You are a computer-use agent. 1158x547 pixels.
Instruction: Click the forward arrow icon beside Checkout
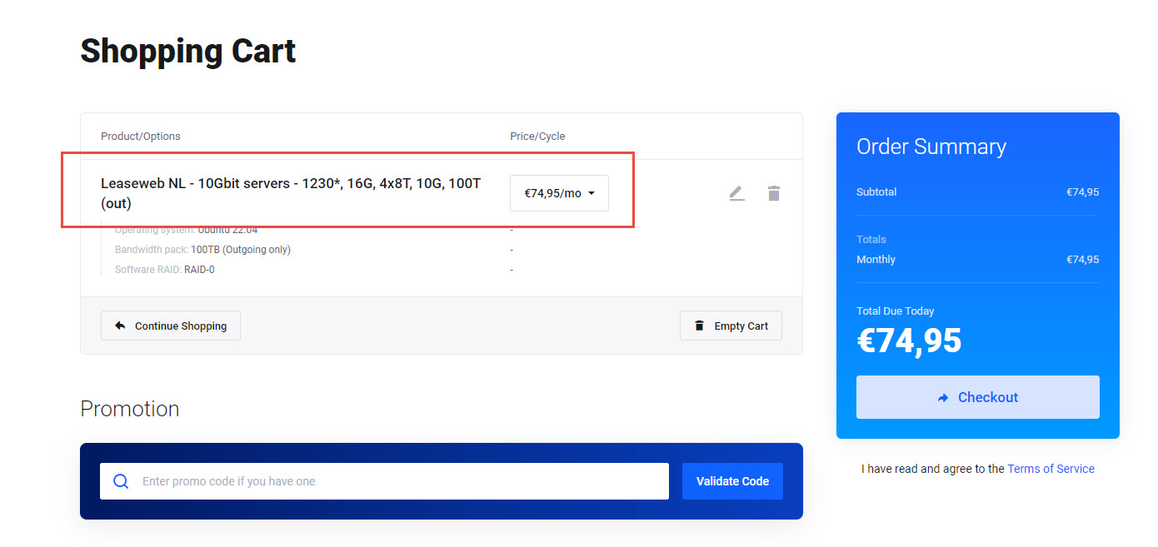[x=943, y=398]
